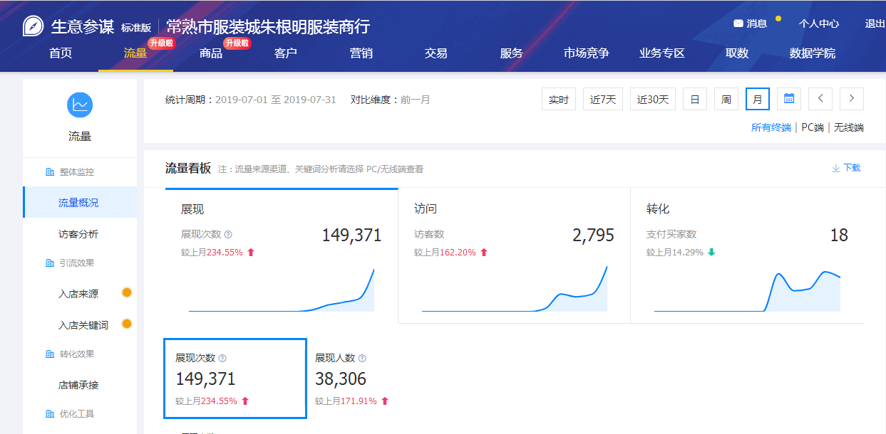Click orange dot beside 入店来源
The width and height of the screenshot is (886, 434).
point(127,292)
